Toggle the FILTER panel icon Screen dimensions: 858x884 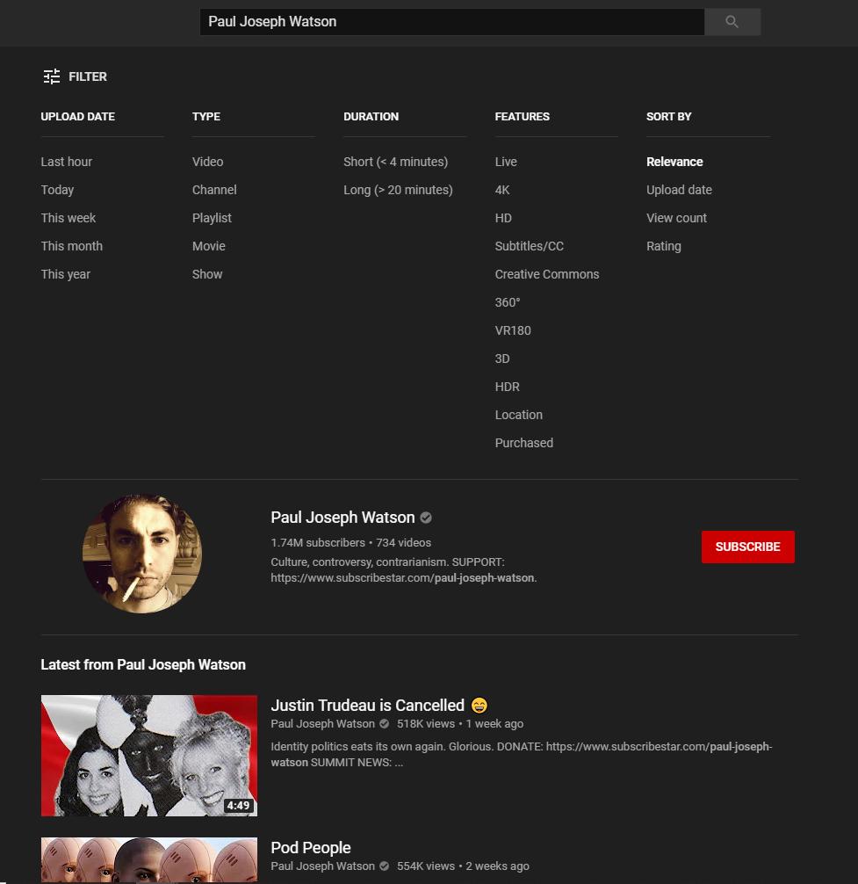tap(52, 76)
